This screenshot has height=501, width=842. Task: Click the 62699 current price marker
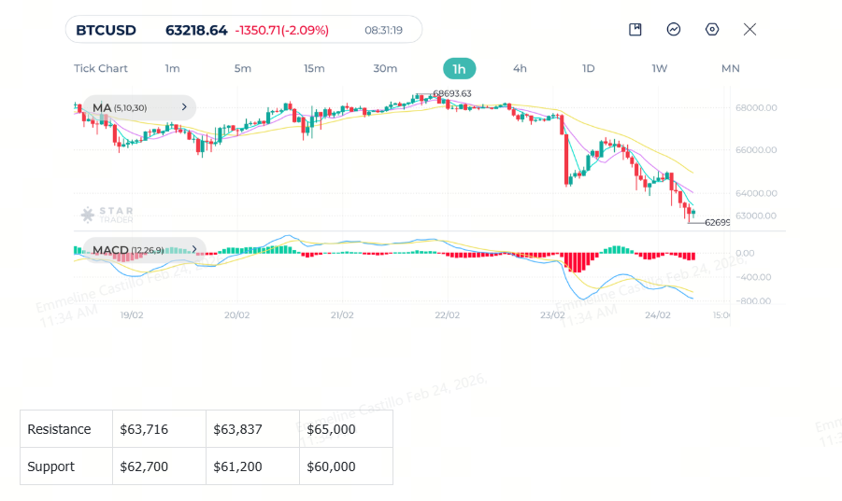[717, 222]
